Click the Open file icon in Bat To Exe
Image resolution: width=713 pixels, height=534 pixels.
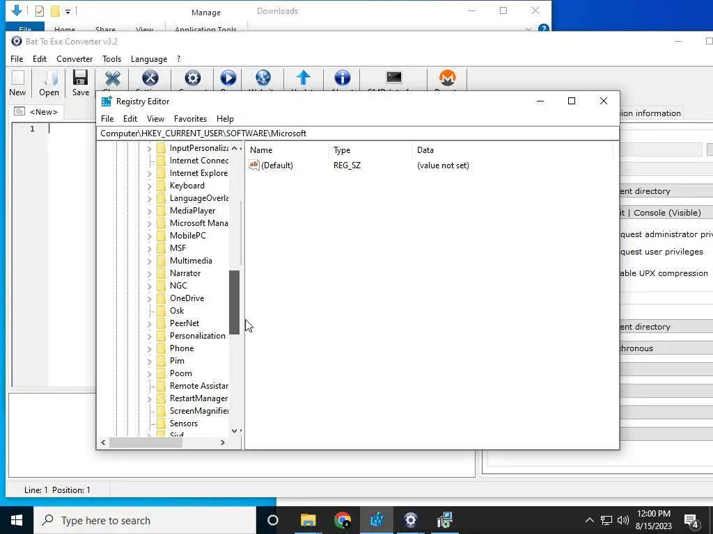(x=49, y=78)
